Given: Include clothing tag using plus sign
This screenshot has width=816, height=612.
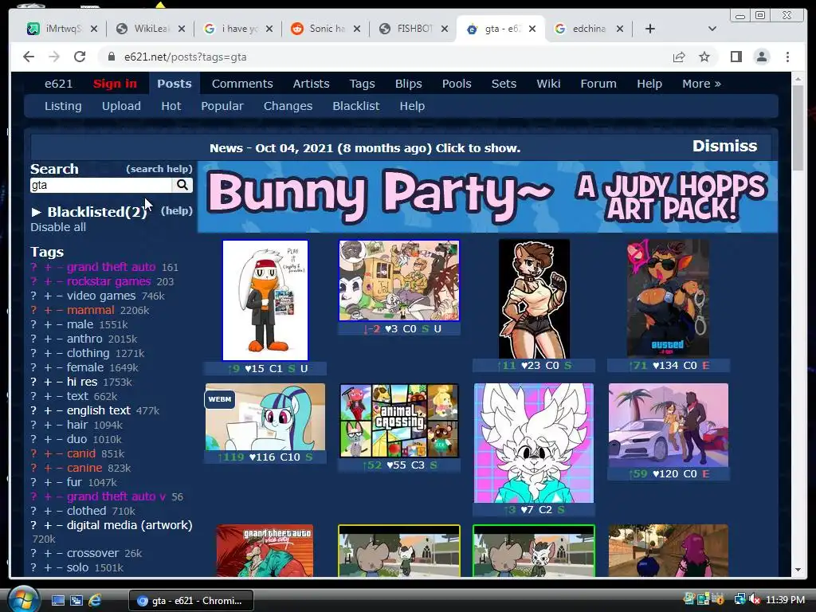Looking at the screenshot, I should click(47, 353).
